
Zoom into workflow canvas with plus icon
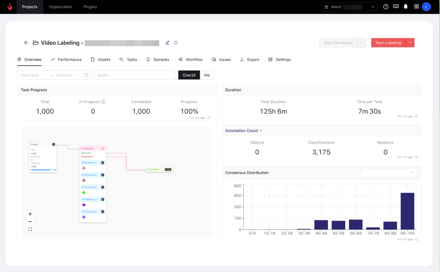point(30,214)
